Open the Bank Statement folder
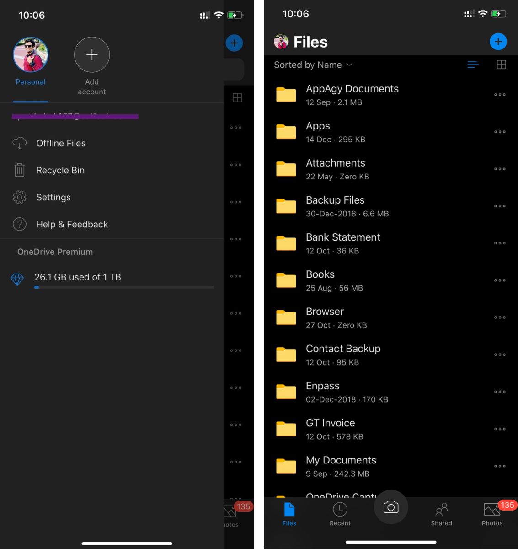518x549 pixels. coord(391,243)
